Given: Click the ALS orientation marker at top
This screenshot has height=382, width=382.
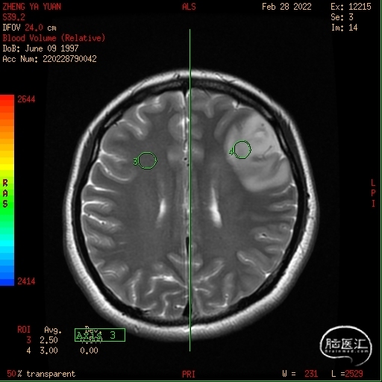Looking at the screenshot, I should point(189,7).
